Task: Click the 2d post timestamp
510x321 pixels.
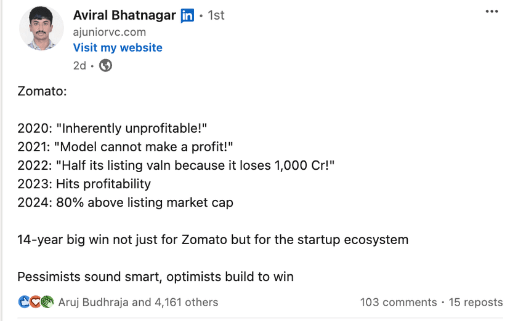Action: [x=79, y=65]
